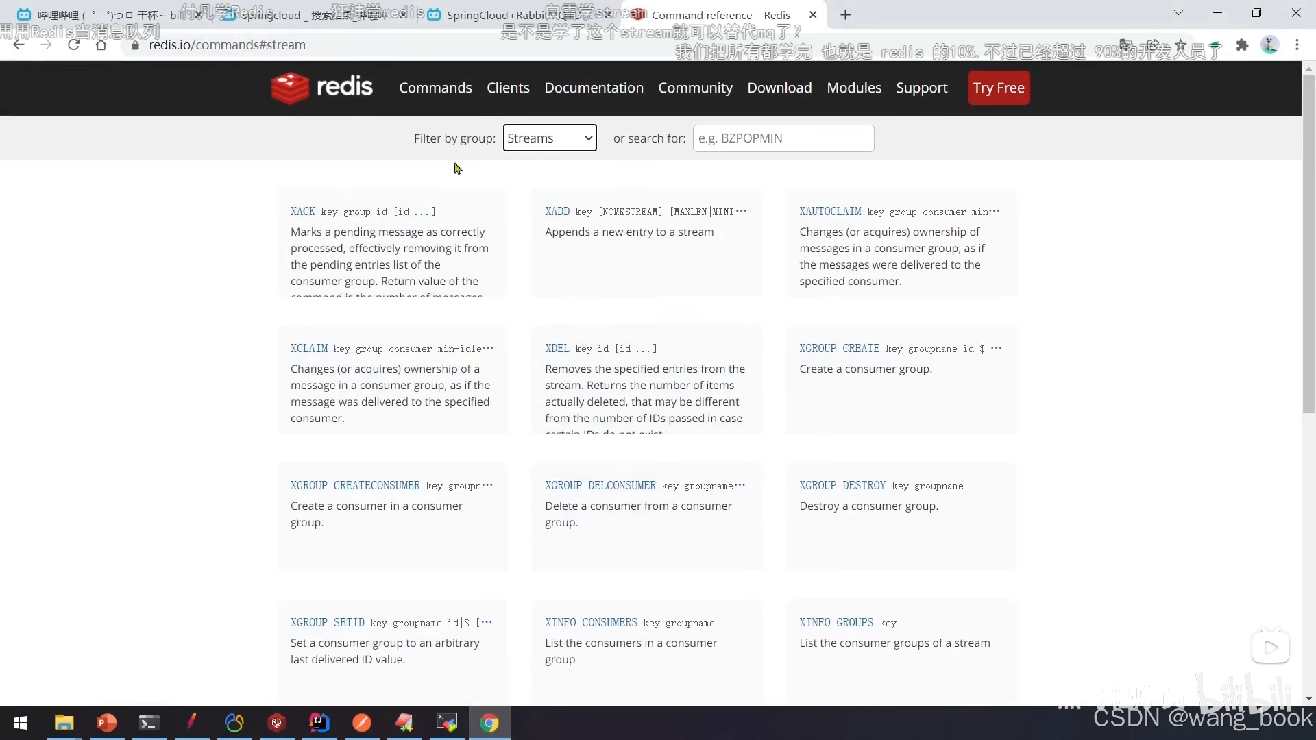1316x740 pixels.
Task: Focus the command search field
Action: point(783,138)
